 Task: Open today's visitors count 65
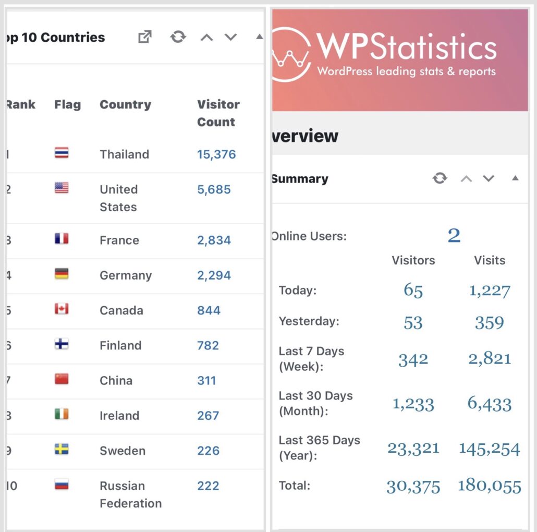coord(413,291)
